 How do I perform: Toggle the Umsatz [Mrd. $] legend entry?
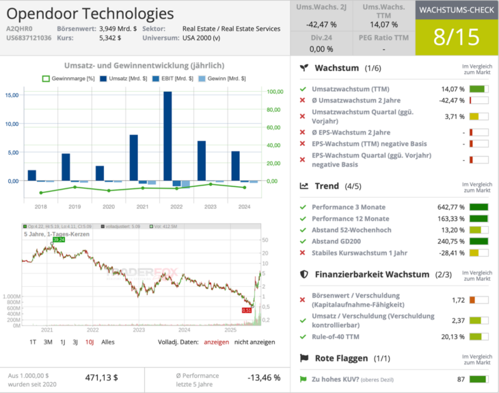coord(124,79)
